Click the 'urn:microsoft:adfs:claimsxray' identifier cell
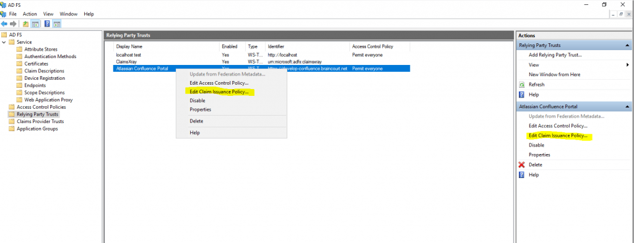This screenshot has height=243, width=634. click(294, 62)
